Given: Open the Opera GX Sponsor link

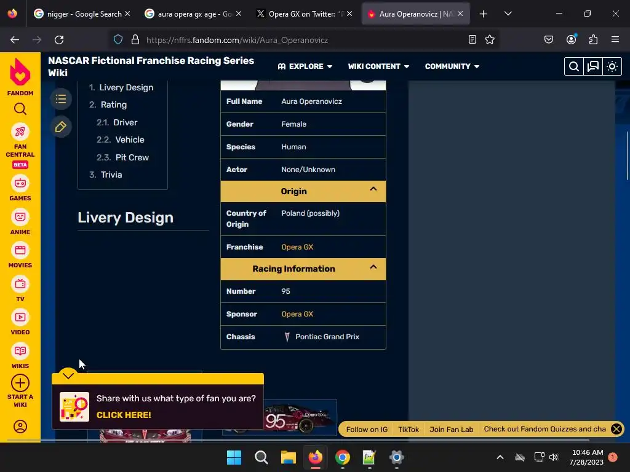Looking at the screenshot, I should tap(297, 314).
